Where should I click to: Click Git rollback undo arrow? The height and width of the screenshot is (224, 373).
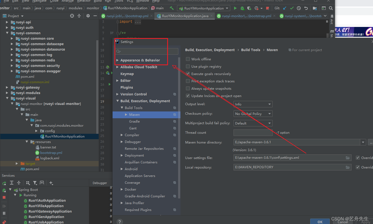(306, 8)
